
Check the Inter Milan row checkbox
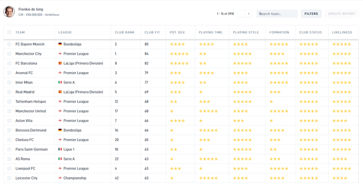coord(9,82)
